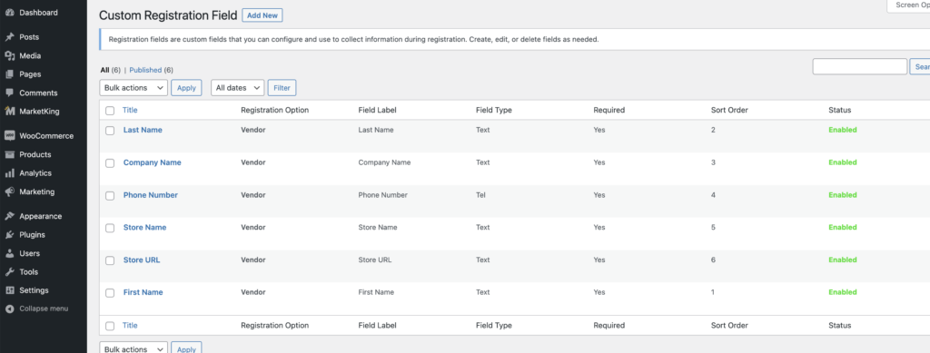Click the Screen Options tab
Viewport: 930px width, 353px height.
(908, 5)
